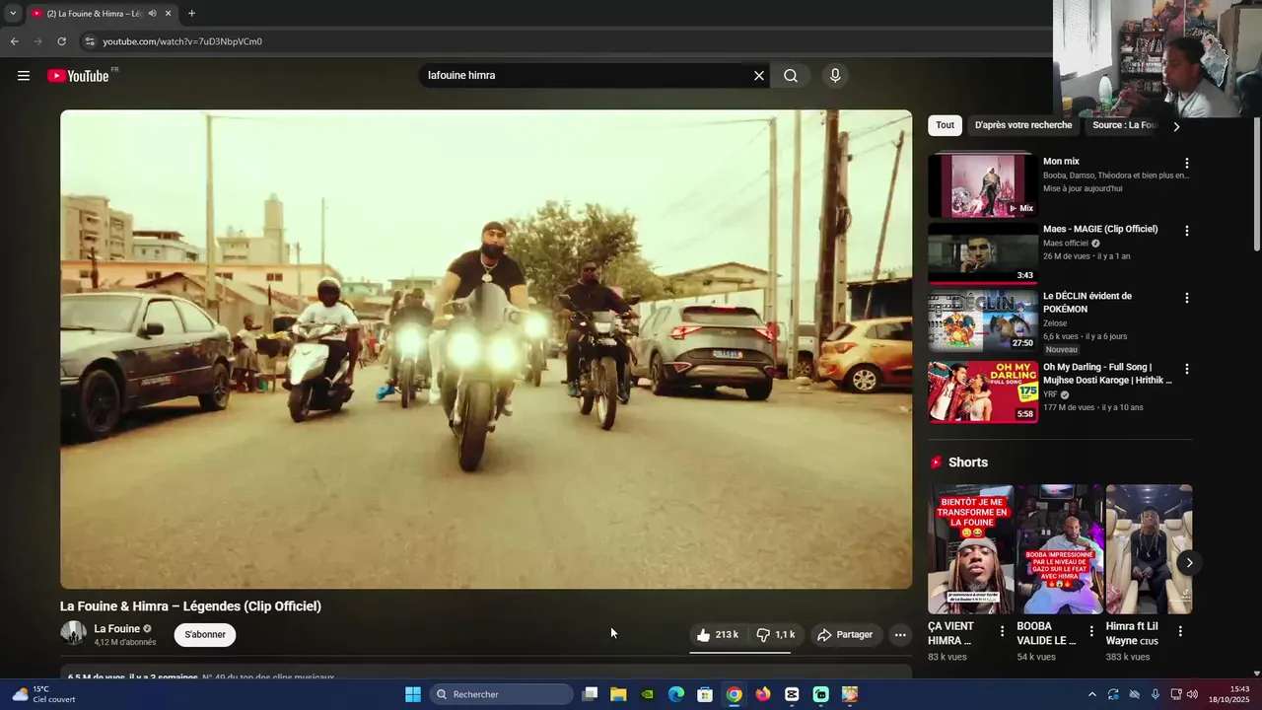Open Firefox from the taskbar
The image size is (1262, 710).
[x=763, y=694]
